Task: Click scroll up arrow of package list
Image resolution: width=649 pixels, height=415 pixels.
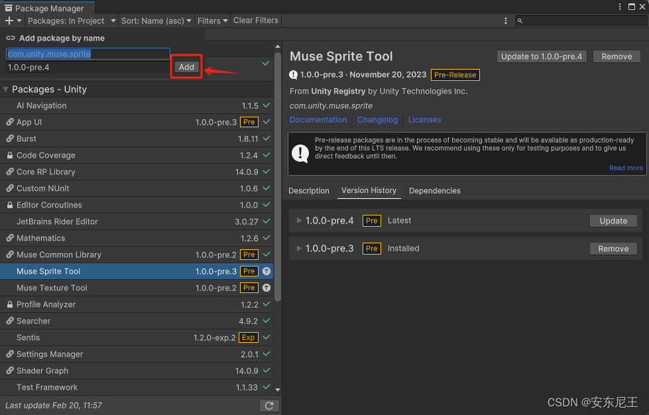Action: click(278, 46)
